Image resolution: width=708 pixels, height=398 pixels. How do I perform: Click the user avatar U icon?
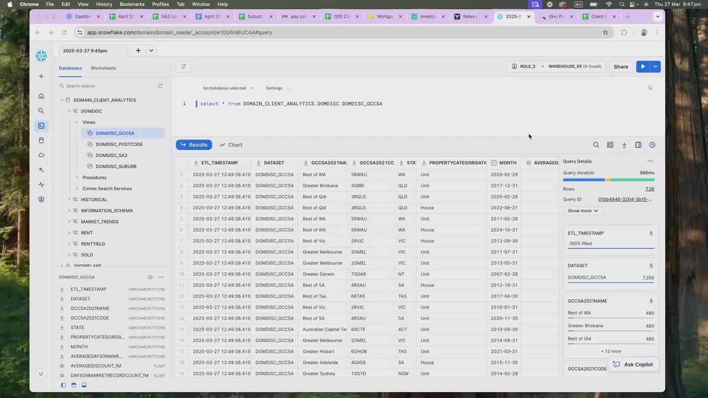(41, 374)
